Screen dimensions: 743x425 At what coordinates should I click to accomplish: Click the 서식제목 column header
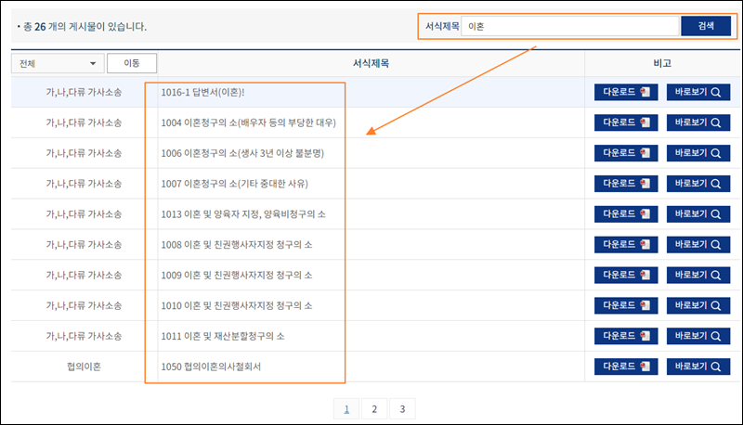[371, 63]
